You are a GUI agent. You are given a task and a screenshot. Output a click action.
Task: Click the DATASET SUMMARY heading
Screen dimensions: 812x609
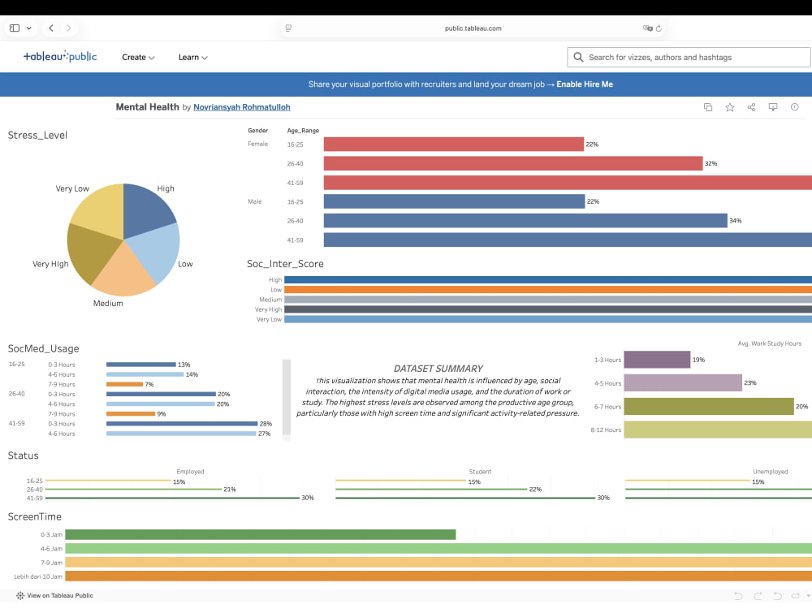[438, 369]
